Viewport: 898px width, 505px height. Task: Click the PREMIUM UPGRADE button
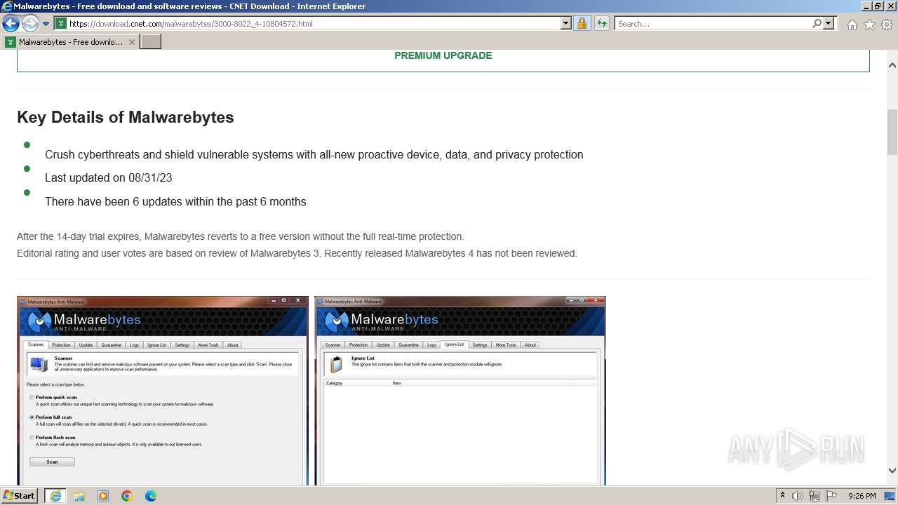click(443, 55)
